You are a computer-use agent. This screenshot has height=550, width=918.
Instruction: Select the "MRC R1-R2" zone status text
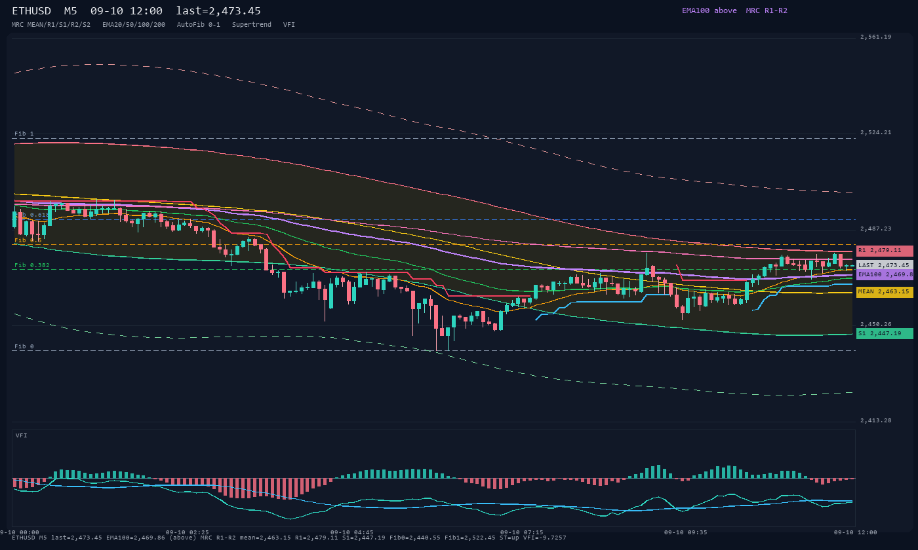point(767,10)
